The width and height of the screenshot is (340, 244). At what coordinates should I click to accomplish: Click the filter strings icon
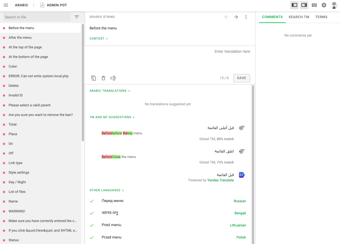click(x=77, y=17)
